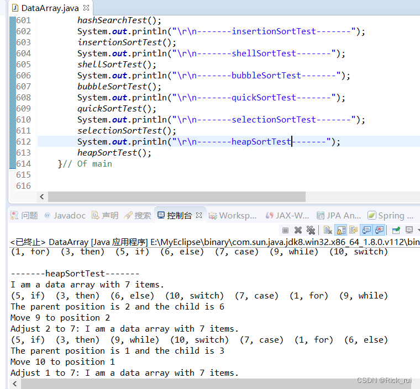The image size is (420, 389).
Task: Click the quickSortTest(); call on line 609
Action: (x=117, y=109)
